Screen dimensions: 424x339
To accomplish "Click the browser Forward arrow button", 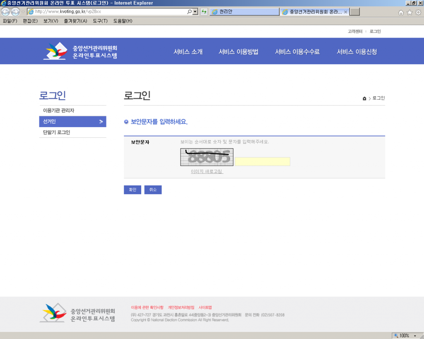I will click(x=15, y=12).
